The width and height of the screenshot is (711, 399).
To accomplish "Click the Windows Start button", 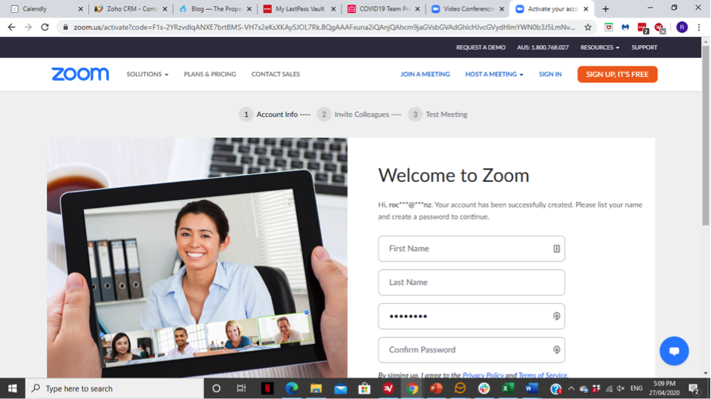I will 12,388.
